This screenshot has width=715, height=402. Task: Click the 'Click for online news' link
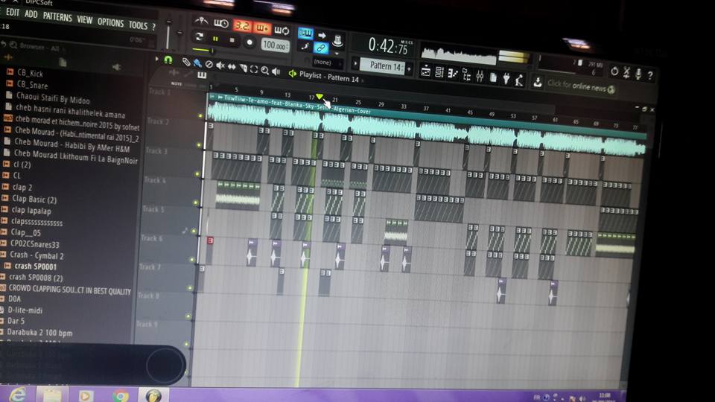tap(576, 86)
